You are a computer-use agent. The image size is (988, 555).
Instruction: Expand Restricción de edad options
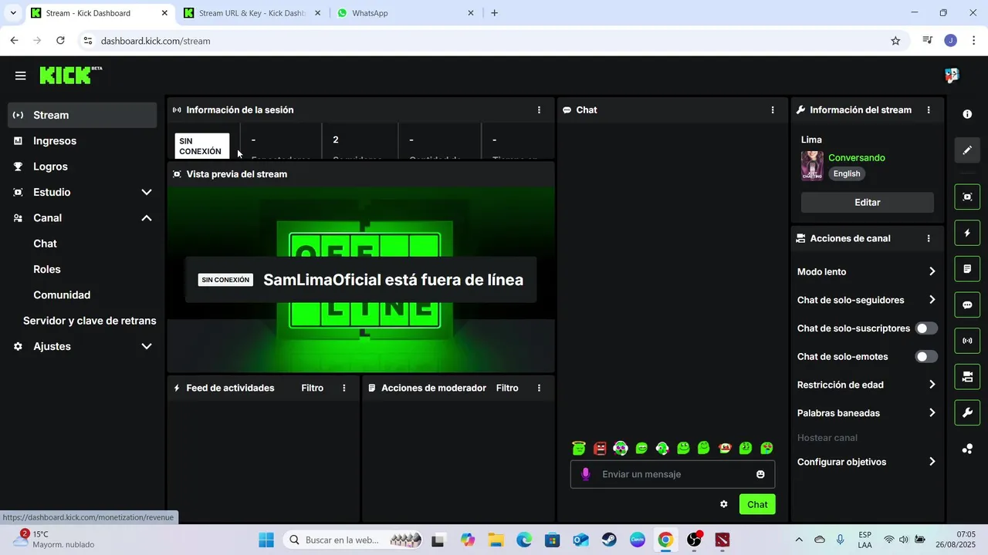[932, 385]
